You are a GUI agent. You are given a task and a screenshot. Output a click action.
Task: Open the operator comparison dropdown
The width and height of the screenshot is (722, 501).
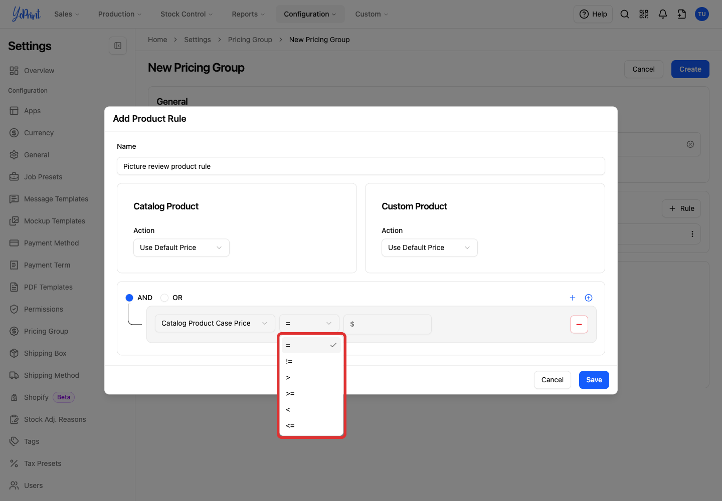pos(309,323)
